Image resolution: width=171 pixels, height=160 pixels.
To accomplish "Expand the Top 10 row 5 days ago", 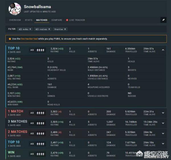I will [x=163, y=144].
